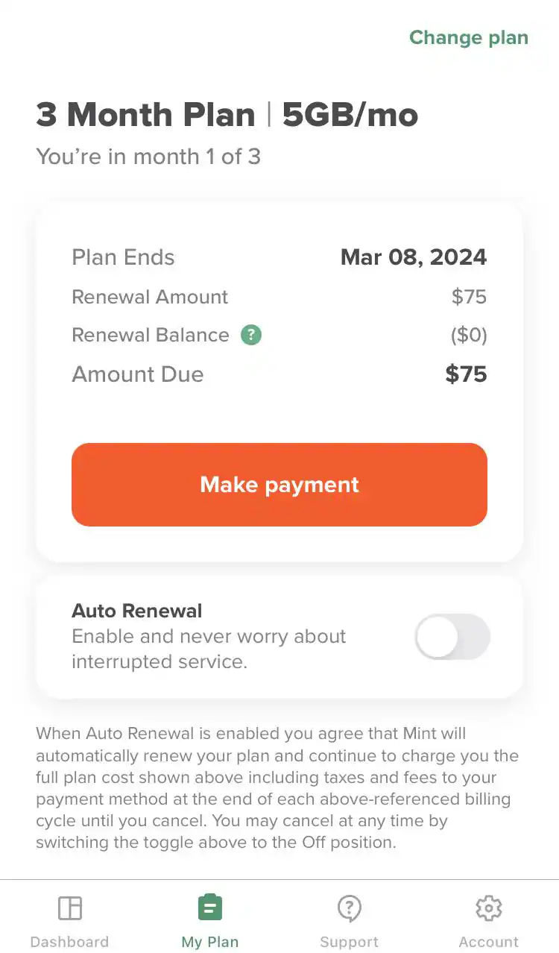Tap the My Plan clipboard icon
The height and width of the screenshot is (953, 559).
click(210, 908)
